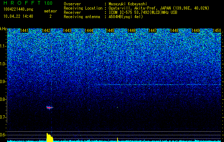224x142 pixels.
Task: Click the 1444 time marker
Action: (89, 31)
